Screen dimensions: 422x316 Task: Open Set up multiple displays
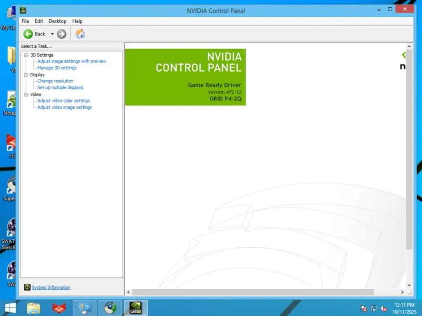point(60,87)
